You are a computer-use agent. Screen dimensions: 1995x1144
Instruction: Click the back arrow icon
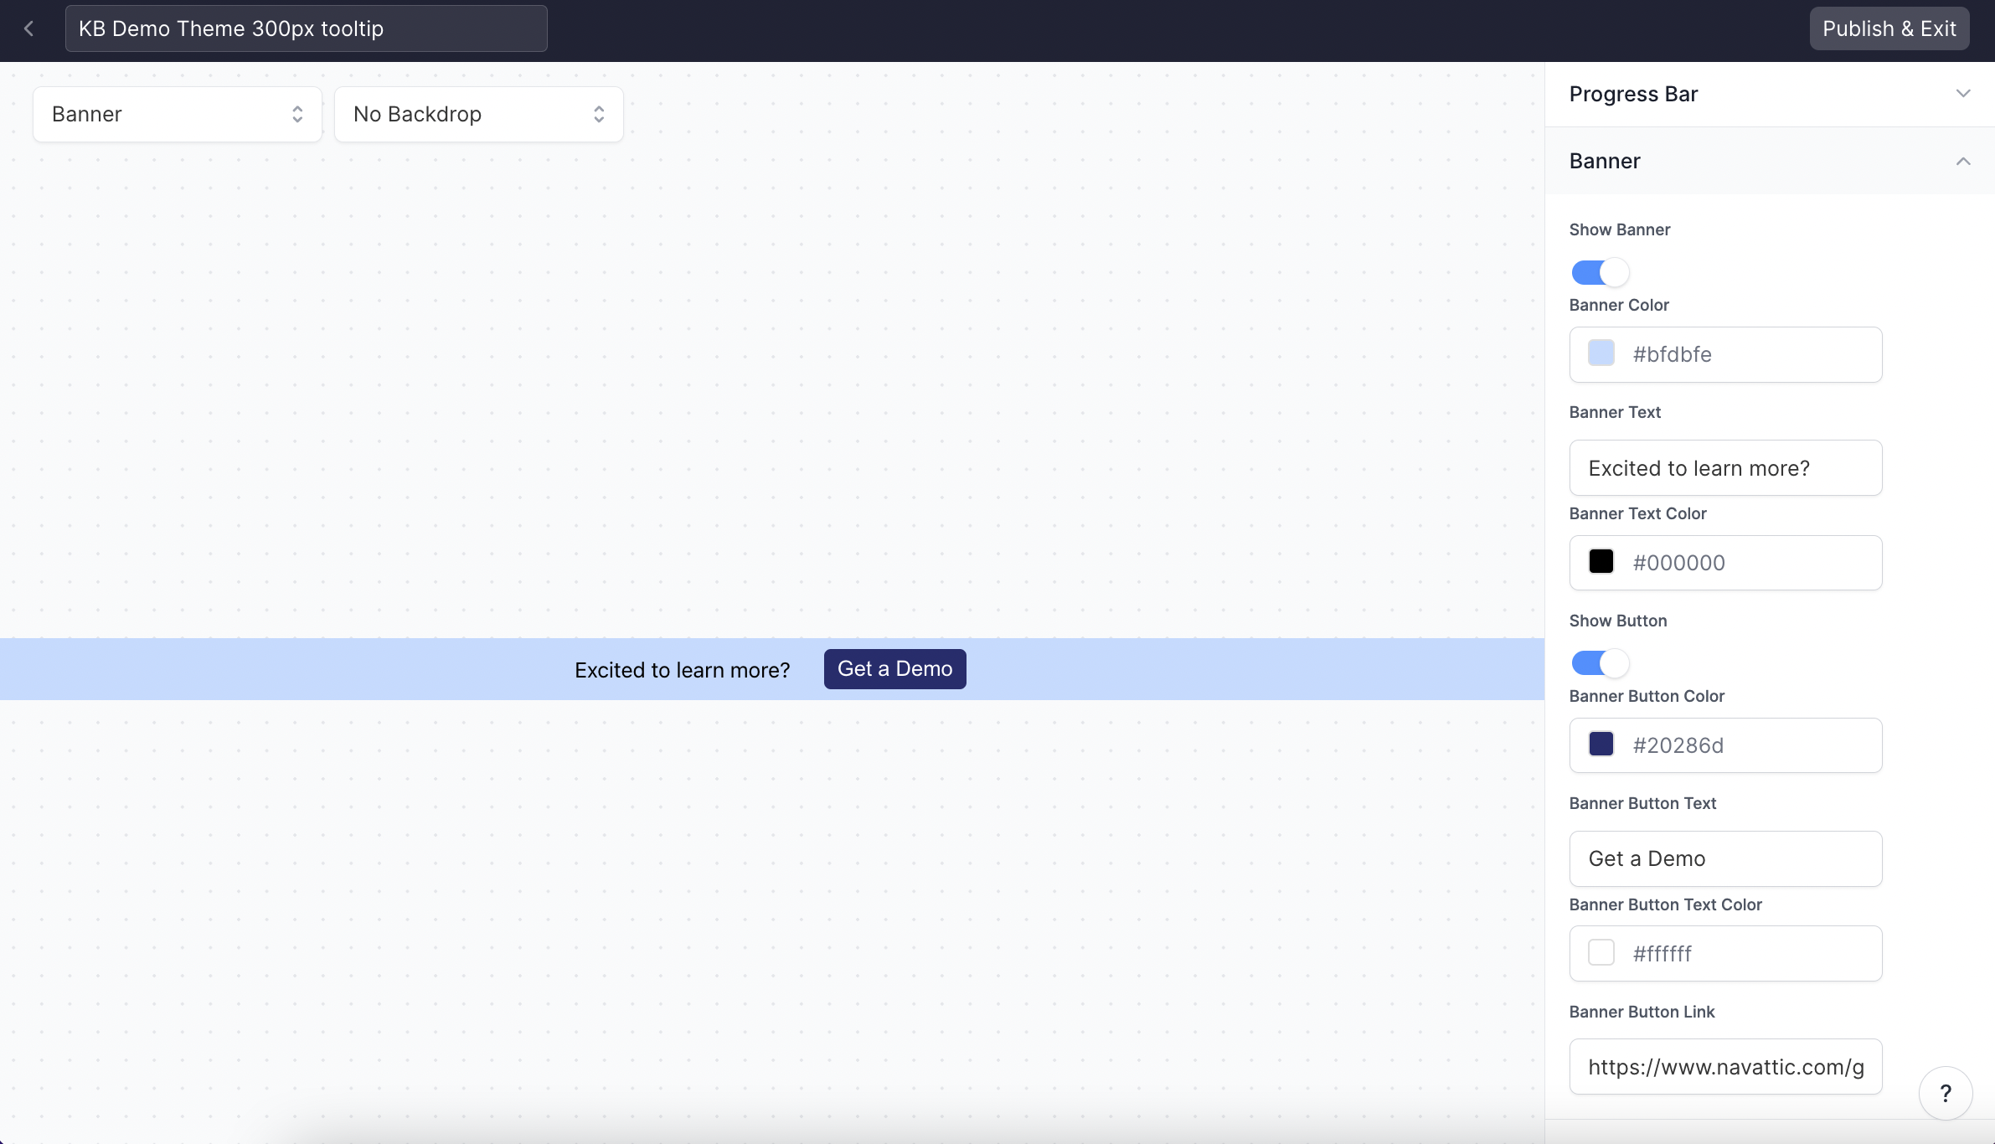(x=28, y=28)
